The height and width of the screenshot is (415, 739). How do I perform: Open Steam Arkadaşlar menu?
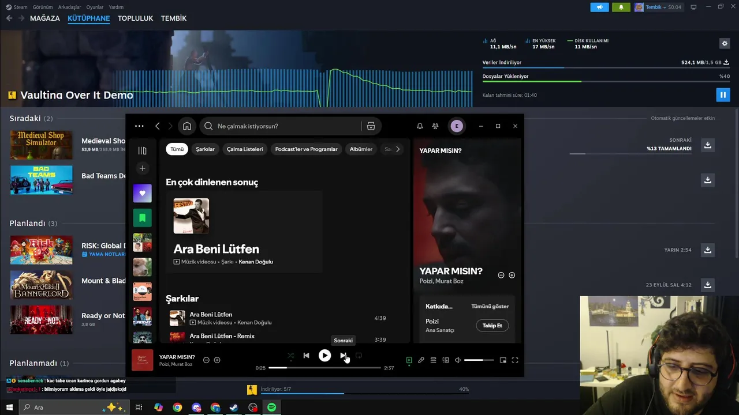(x=69, y=7)
